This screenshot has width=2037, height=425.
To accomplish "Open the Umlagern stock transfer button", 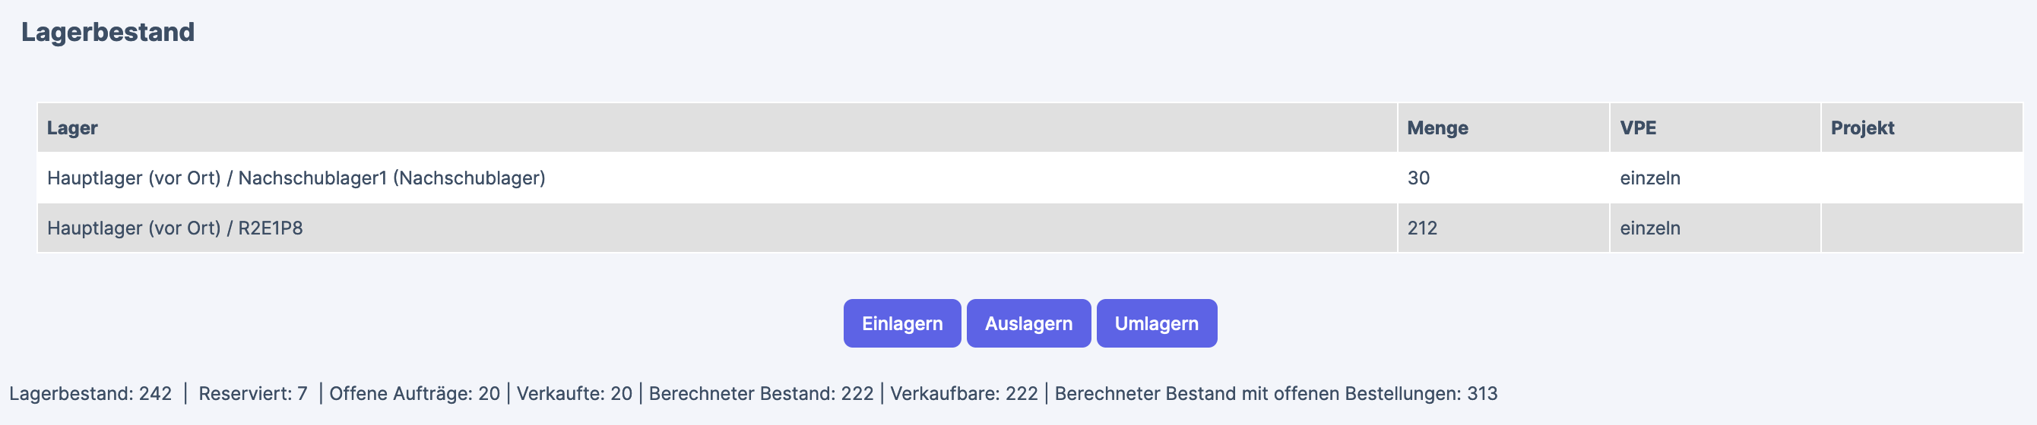I will click(x=1156, y=323).
